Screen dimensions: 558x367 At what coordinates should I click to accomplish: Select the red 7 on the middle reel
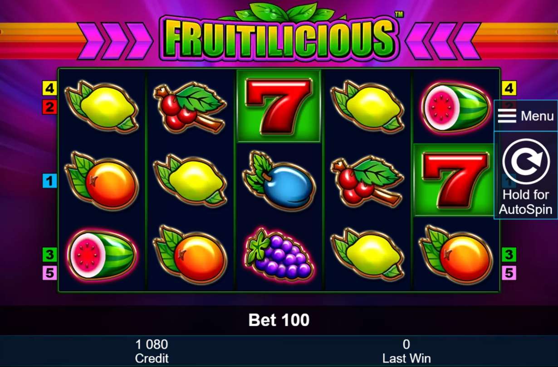pos(279,106)
